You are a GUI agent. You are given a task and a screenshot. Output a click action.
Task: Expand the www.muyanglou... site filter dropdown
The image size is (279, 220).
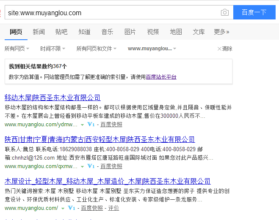(x=152, y=49)
